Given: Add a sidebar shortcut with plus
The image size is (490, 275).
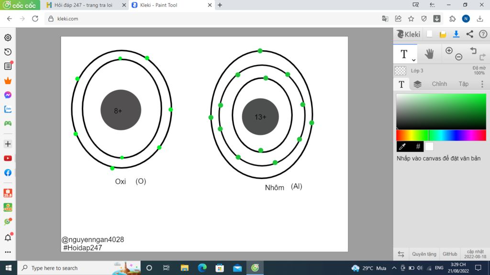Looking at the screenshot, I should click(8, 144).
